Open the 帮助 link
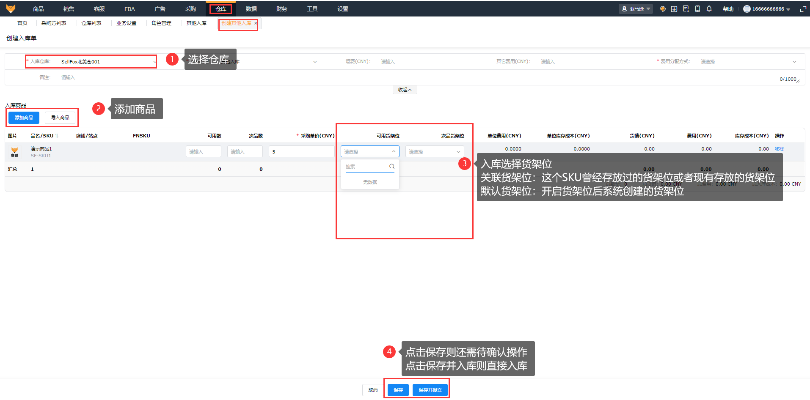The width and height of the screenshot is (810, 400). pos(728,9)
